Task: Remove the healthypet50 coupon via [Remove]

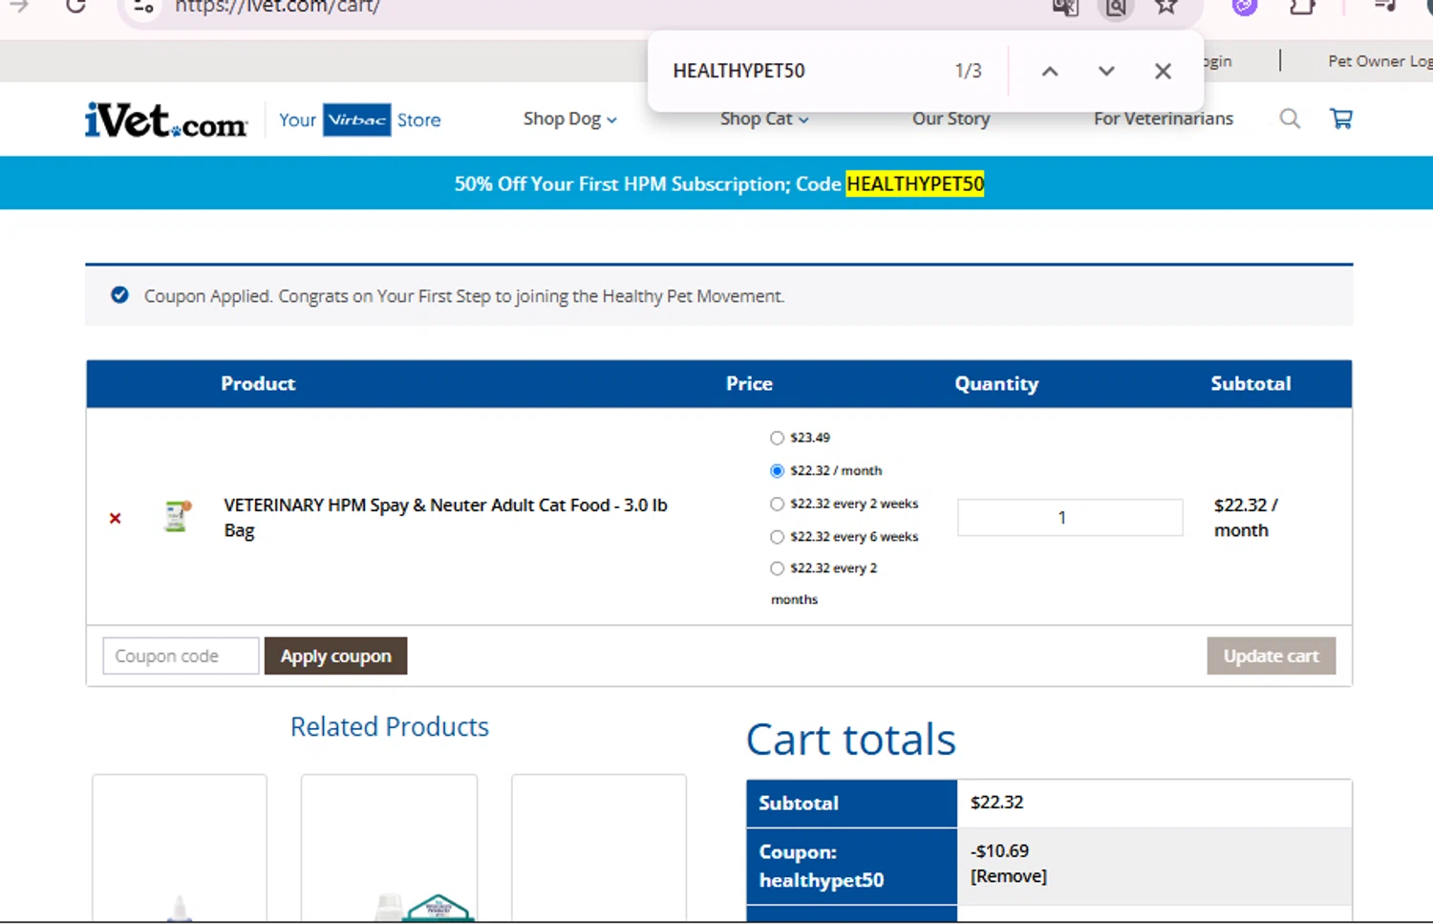Action: [1009, 876]
